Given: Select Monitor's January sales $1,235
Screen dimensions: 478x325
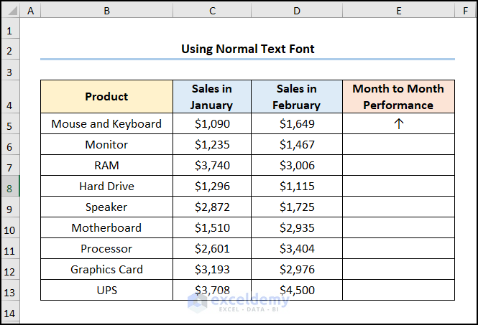Looking at the screenshot, I should [x=211, y=144].
